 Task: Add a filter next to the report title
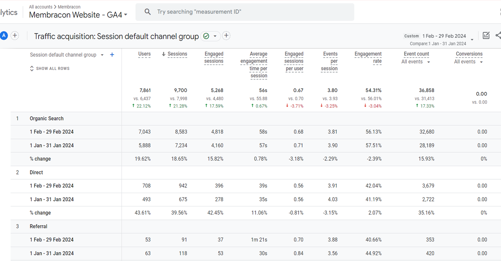click(226, 36)
